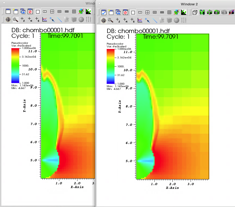
Task: Enable the box tool in left window
Action: coord(74,19)
